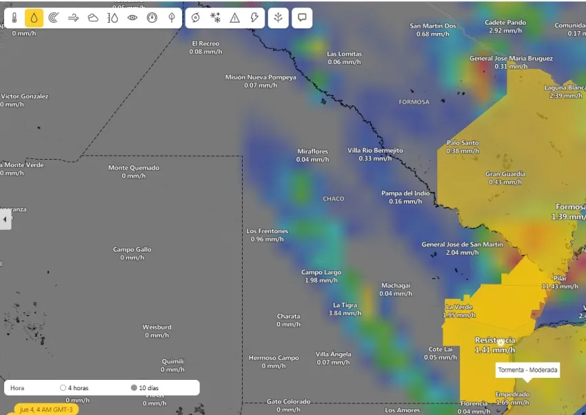Open the weather warnings triangle icon
Screen dimensions: 586x415
pos(235,18)
